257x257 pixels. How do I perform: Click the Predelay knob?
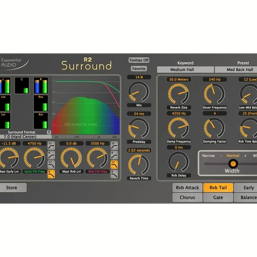(x=139, y=128)
